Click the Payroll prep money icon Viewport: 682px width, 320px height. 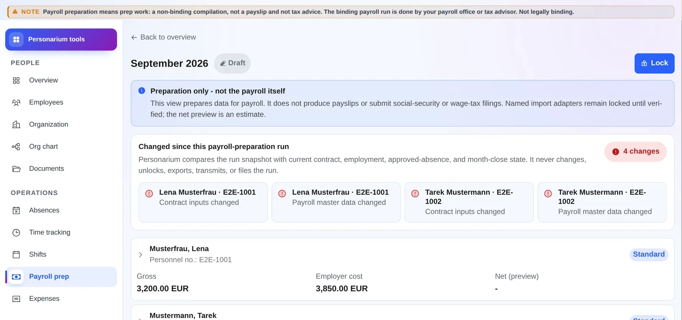16,277
